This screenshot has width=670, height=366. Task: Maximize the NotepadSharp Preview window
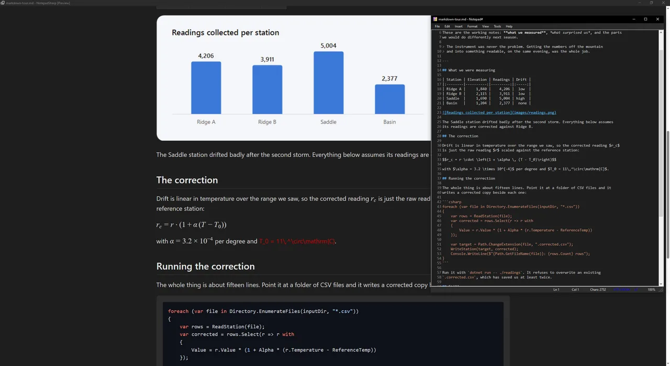pyautogui.click(x=652, y=3)
